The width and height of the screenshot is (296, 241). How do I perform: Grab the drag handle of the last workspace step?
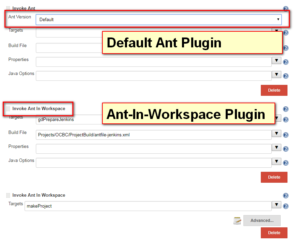[8, 195]
